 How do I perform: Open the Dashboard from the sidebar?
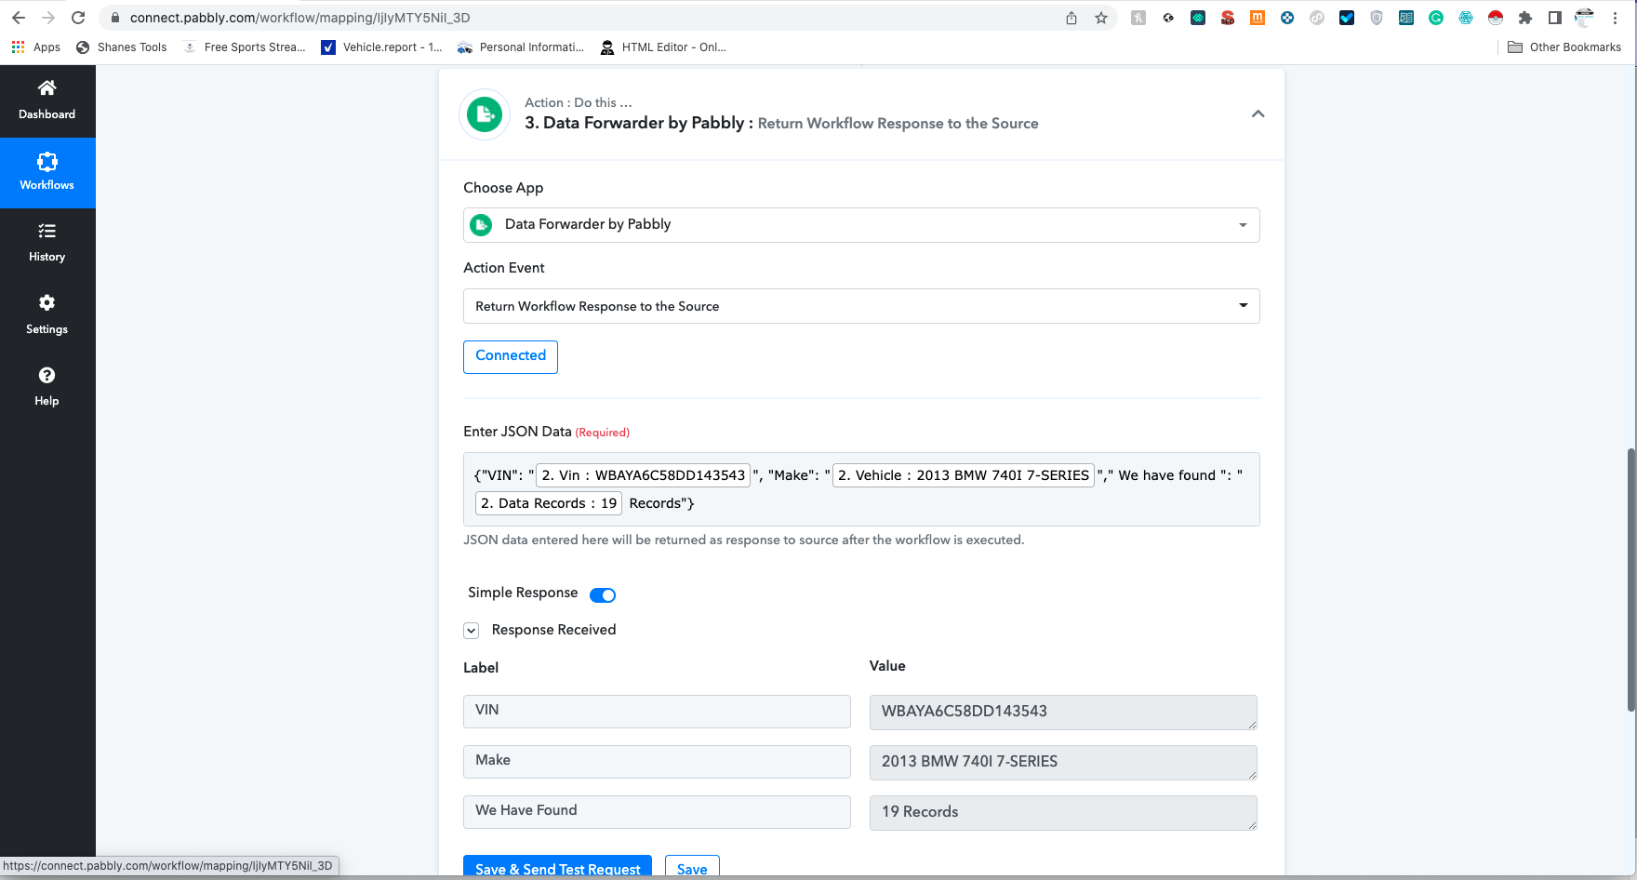pos(47,100)
